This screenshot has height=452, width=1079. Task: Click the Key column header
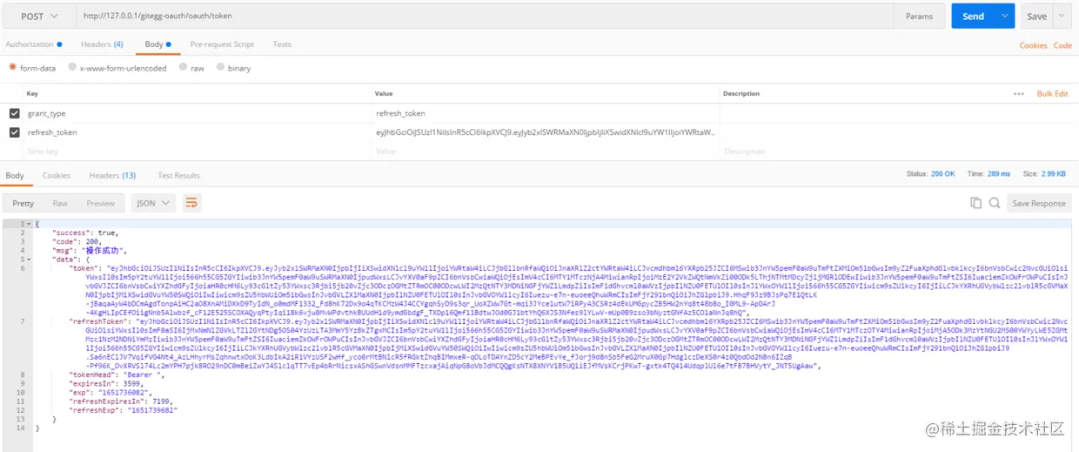coord(32,94)
